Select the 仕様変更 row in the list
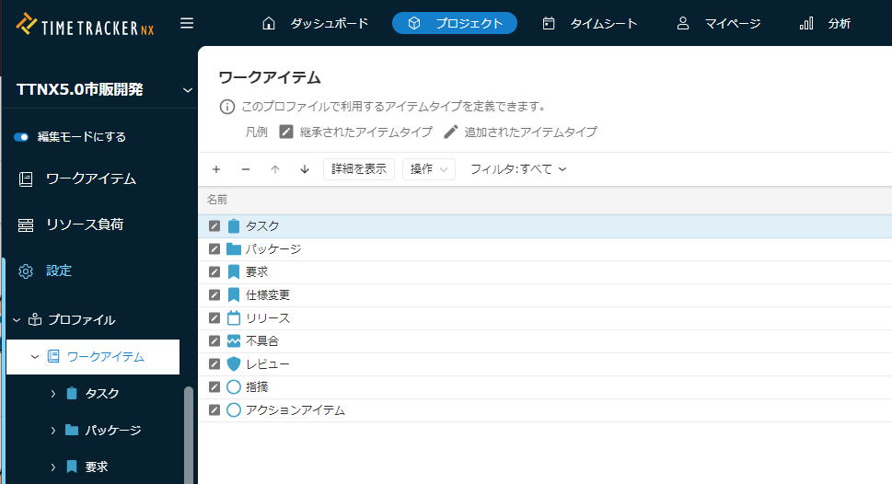 tap(545, 295)
